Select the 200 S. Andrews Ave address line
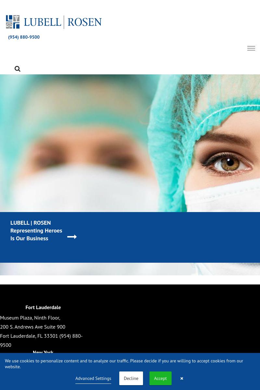Screen dimensions: 260x390 point(32,327)
